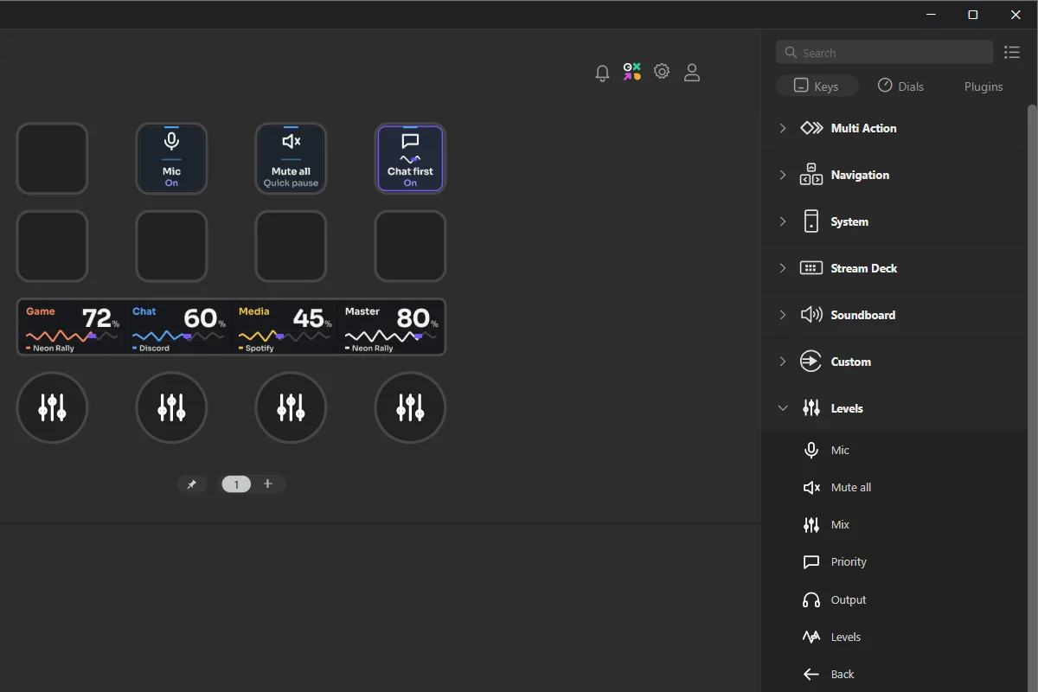Open the settings gear icon
The height and width of the screenshot is (692, 1038).
point(662,72)
